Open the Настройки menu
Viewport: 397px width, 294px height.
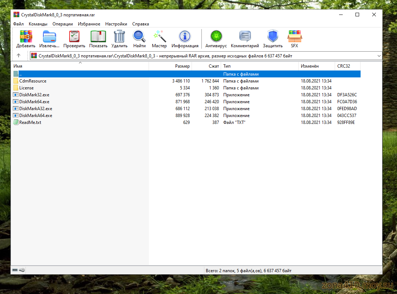pyautogui.click(x=116, y=24)
